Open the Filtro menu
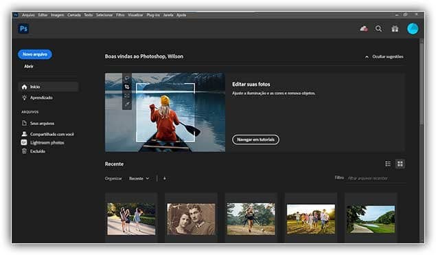This screenshot has height=255, width=436. [120, 15]
